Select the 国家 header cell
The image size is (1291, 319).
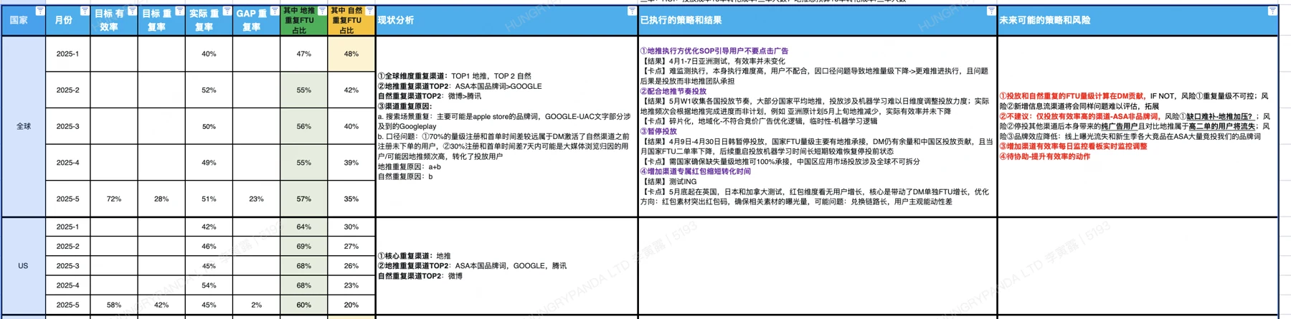(24, 20)
